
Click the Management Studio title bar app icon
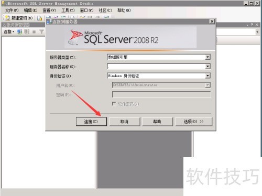(4, 3)
